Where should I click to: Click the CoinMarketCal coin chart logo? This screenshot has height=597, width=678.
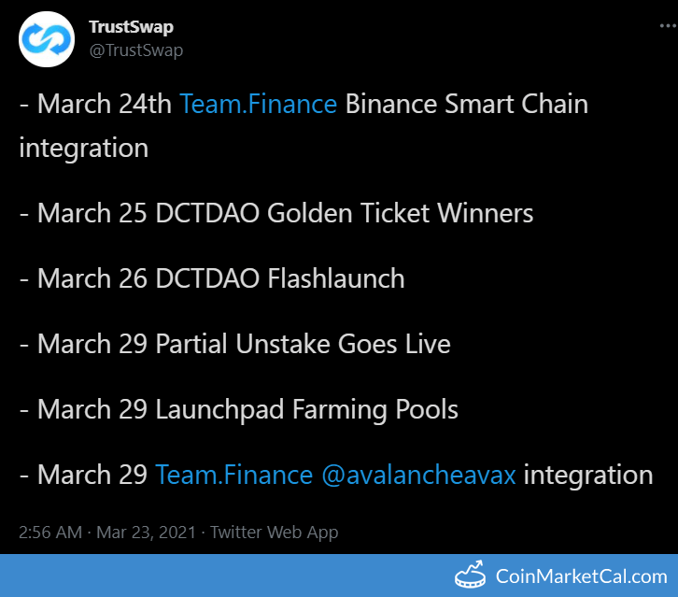coord(470,575)
